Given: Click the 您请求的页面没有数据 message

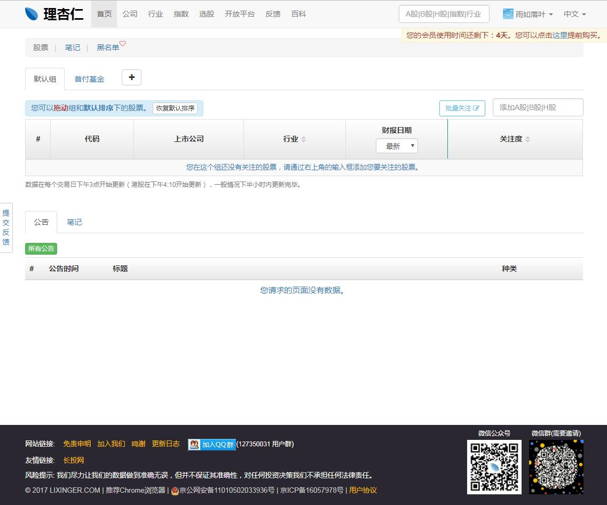Looking at the screenshot, I should pos(302,290).
